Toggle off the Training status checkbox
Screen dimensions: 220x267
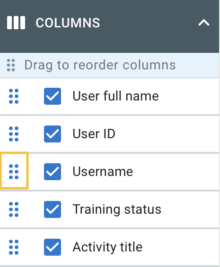coord(53,209)
